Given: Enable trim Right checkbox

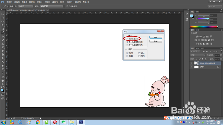Looking at the screenshot, I should point(139,56).
